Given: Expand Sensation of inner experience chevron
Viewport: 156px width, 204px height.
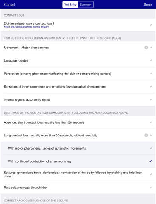Looking at the screenshot, I should pyautogui.click(x=151, y=87).
